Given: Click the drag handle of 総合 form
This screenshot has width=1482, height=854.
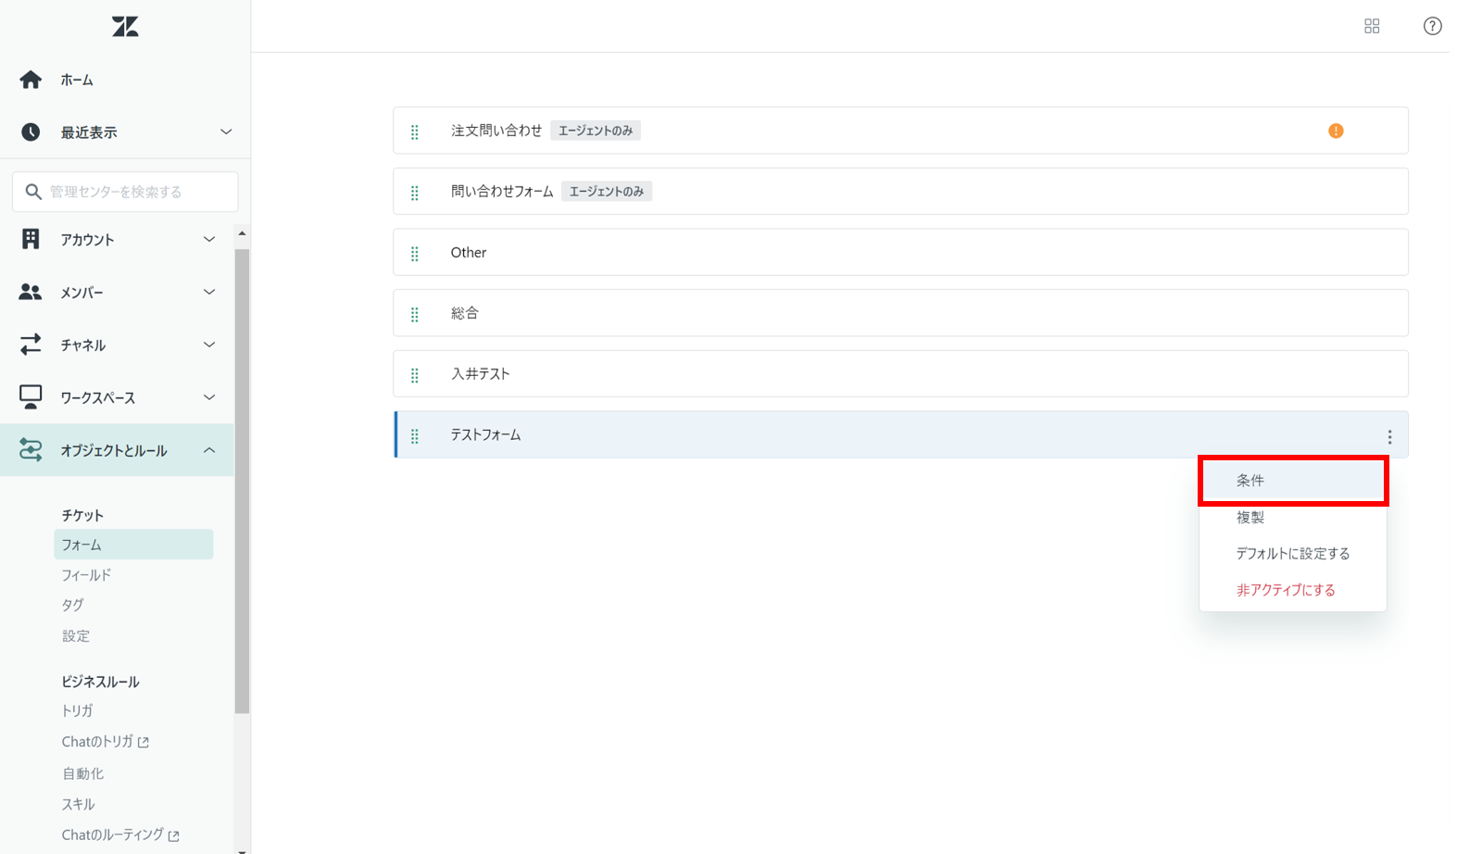Looking at the screenshot, I should tap(415, 314).
